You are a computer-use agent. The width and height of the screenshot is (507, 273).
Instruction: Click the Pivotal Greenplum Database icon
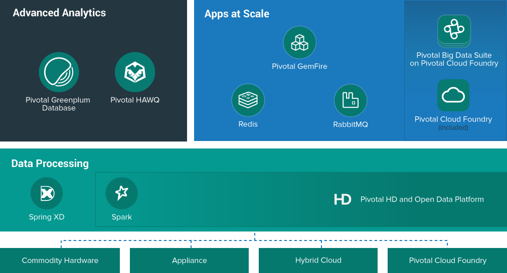(59, 72)
